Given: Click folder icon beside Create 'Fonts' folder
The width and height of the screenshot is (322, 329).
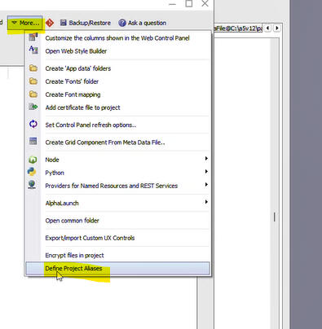Looking at the screenshot, I should [33, 81].
